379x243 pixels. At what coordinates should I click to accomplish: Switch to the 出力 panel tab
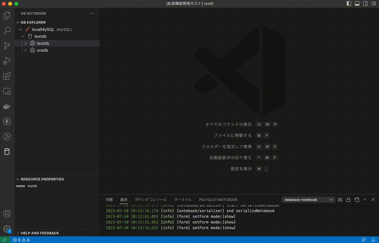click(x=124, y=200)
